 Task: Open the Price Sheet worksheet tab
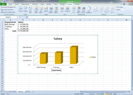(x=12, y=92)
